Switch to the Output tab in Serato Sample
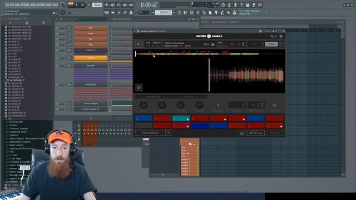The height and width of the screenshot is (200, 356). (189, 97)
